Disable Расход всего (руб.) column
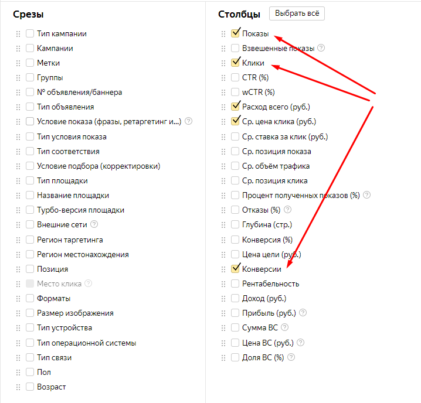This screenshot has height=403, width=421. [235, 107]
